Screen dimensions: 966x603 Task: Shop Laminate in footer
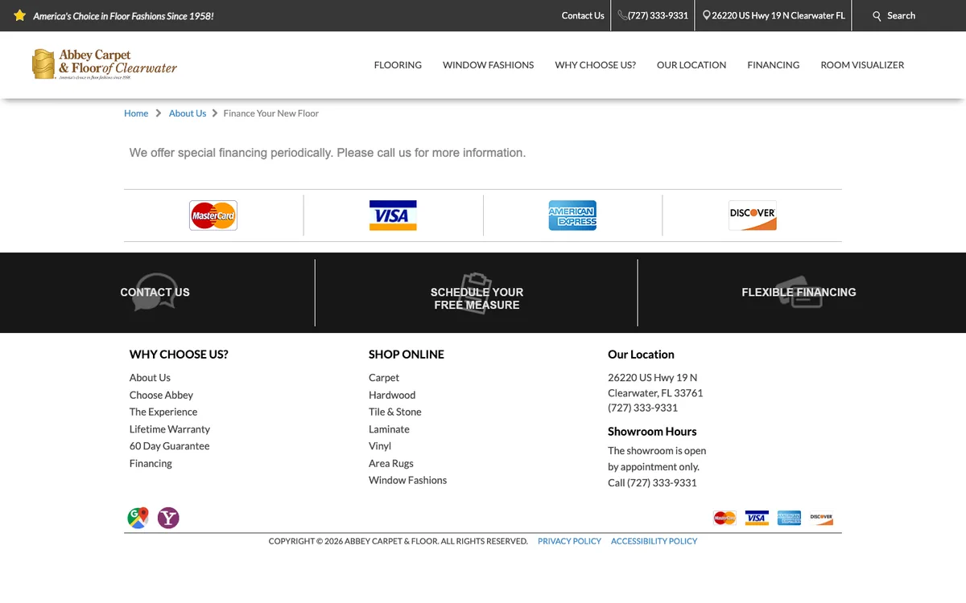pos(389,429)
